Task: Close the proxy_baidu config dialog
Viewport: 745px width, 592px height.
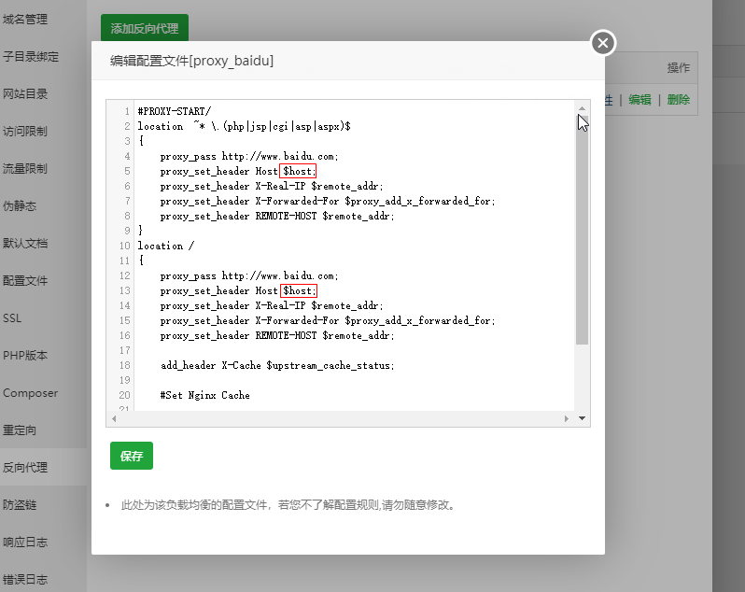Action: 603,43
